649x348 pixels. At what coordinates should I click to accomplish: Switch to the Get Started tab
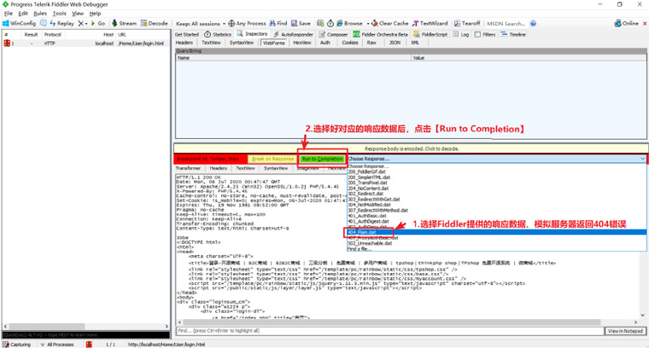coord(187,34)
